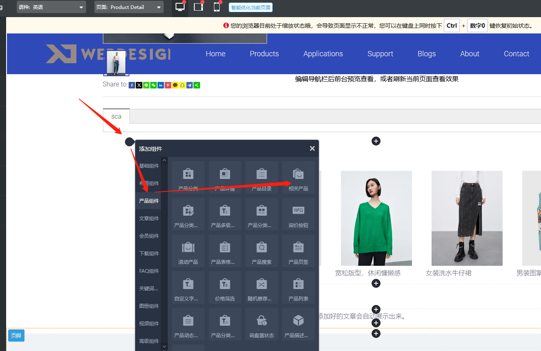
Task: Switch to mobile preview mode
Action: 216,7
